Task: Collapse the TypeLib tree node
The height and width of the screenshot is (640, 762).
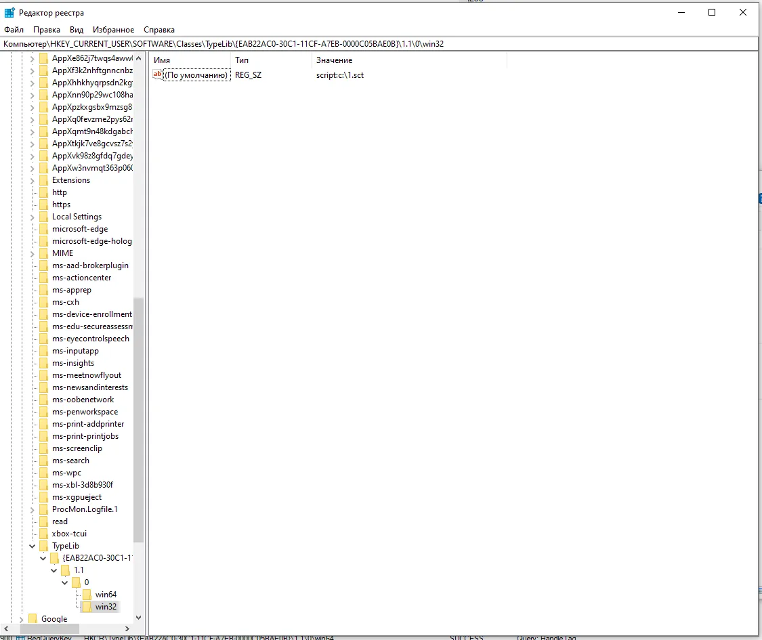Action: click(32, 546)
